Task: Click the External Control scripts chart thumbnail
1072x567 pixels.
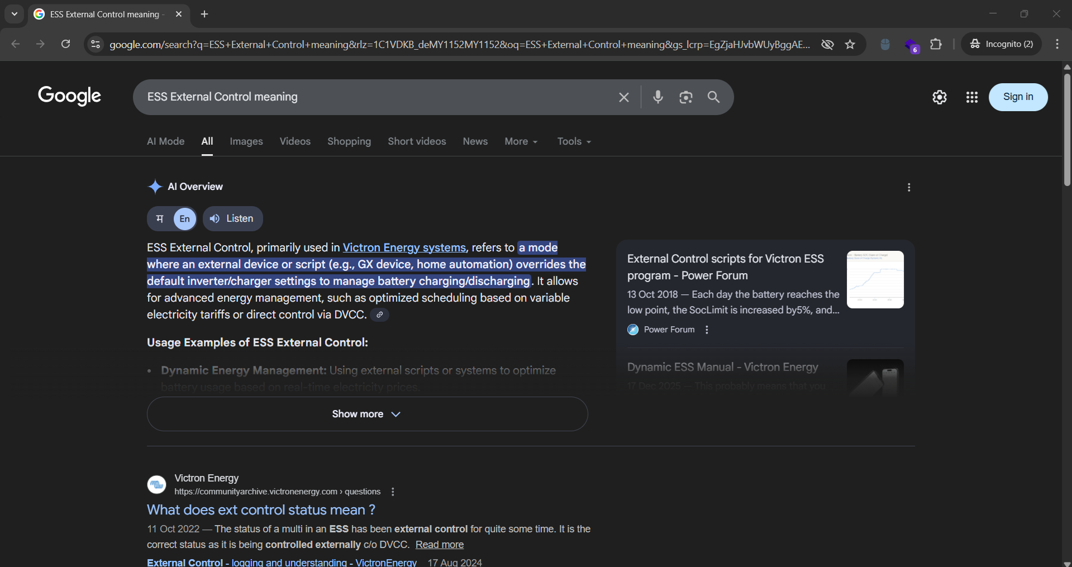Action: [875, 279]
